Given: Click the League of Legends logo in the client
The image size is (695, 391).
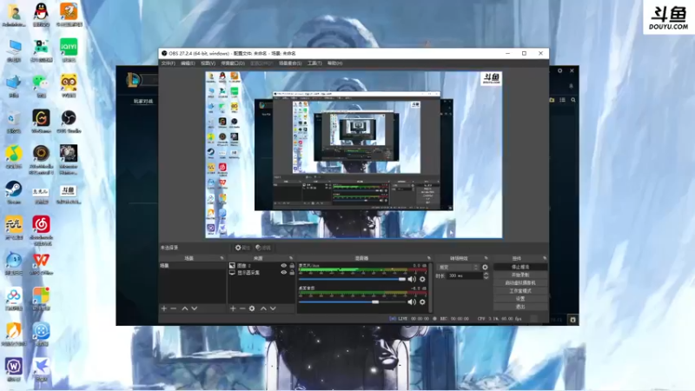Looking at the screenshot, I should coord(134,80).
